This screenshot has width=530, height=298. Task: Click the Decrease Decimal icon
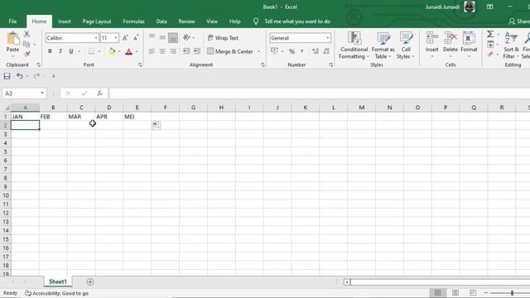click(x=326, y=51)
